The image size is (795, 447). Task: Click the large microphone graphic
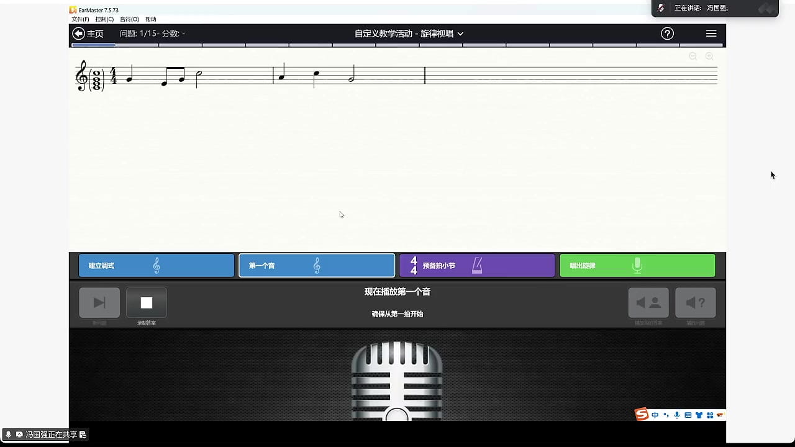click(397, 380)
